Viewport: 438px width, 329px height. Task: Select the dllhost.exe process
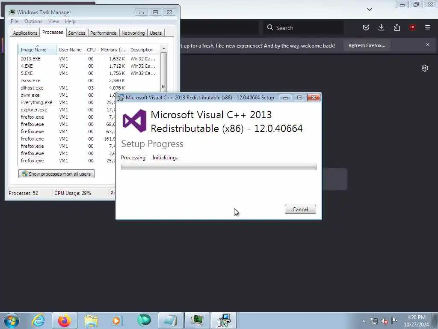click(89, 88)
